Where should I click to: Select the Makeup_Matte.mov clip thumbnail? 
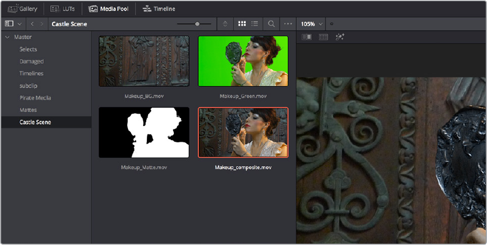pos(144,133)
